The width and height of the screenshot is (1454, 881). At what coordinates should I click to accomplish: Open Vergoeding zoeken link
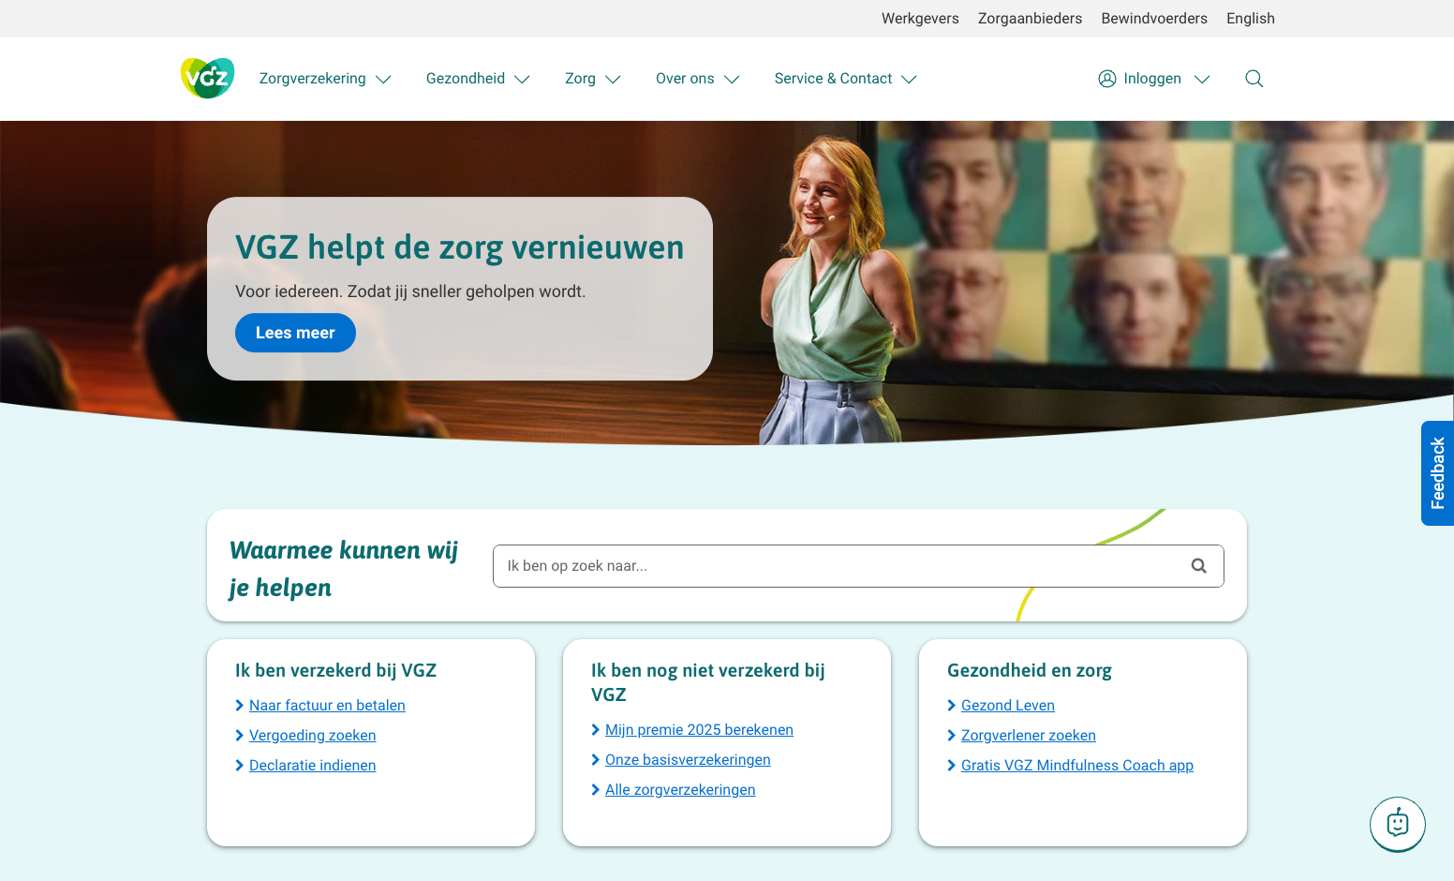point(312,736)
